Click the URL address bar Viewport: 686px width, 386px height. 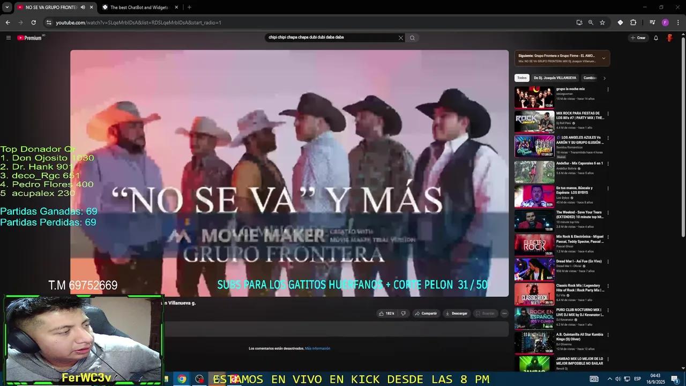(311, 23)
